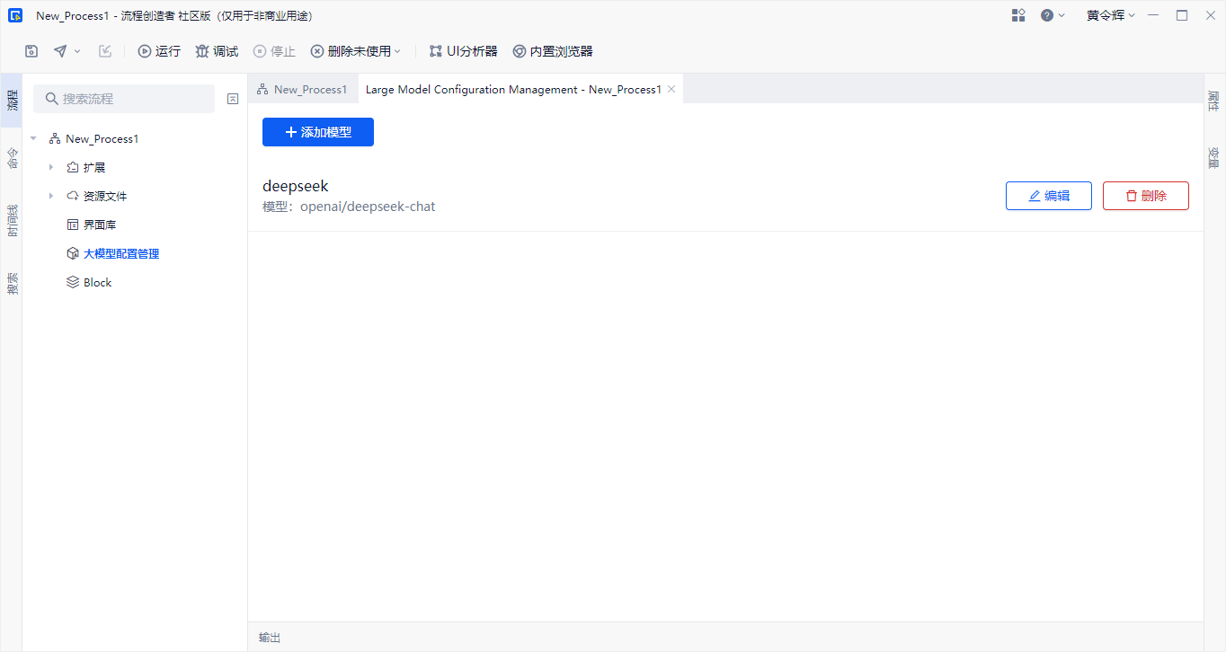Switch to the New_Process1 editor tab

[302, 90]
